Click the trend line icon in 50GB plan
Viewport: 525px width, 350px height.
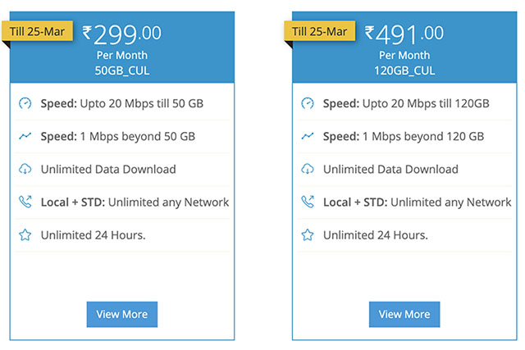(25, 136)
